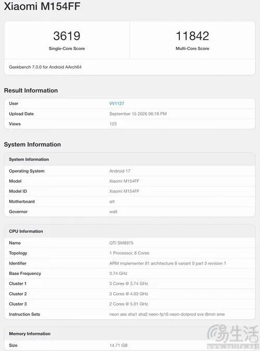260x351 pixels.
Task: Click the Views count 123
Action: (113, 124)
